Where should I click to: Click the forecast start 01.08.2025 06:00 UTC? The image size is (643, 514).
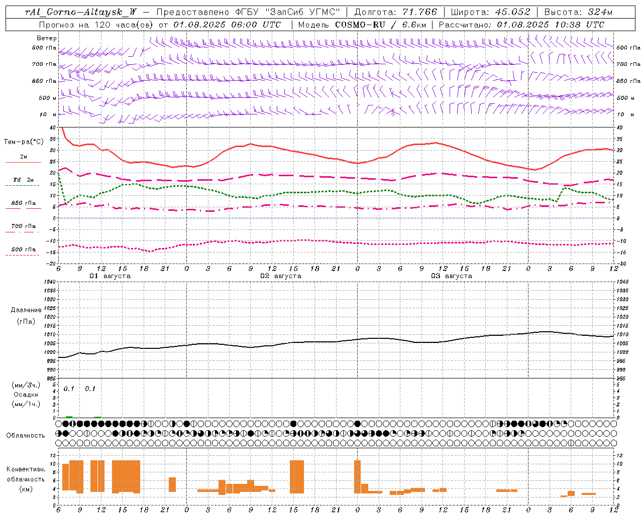[x=227, y=25]
